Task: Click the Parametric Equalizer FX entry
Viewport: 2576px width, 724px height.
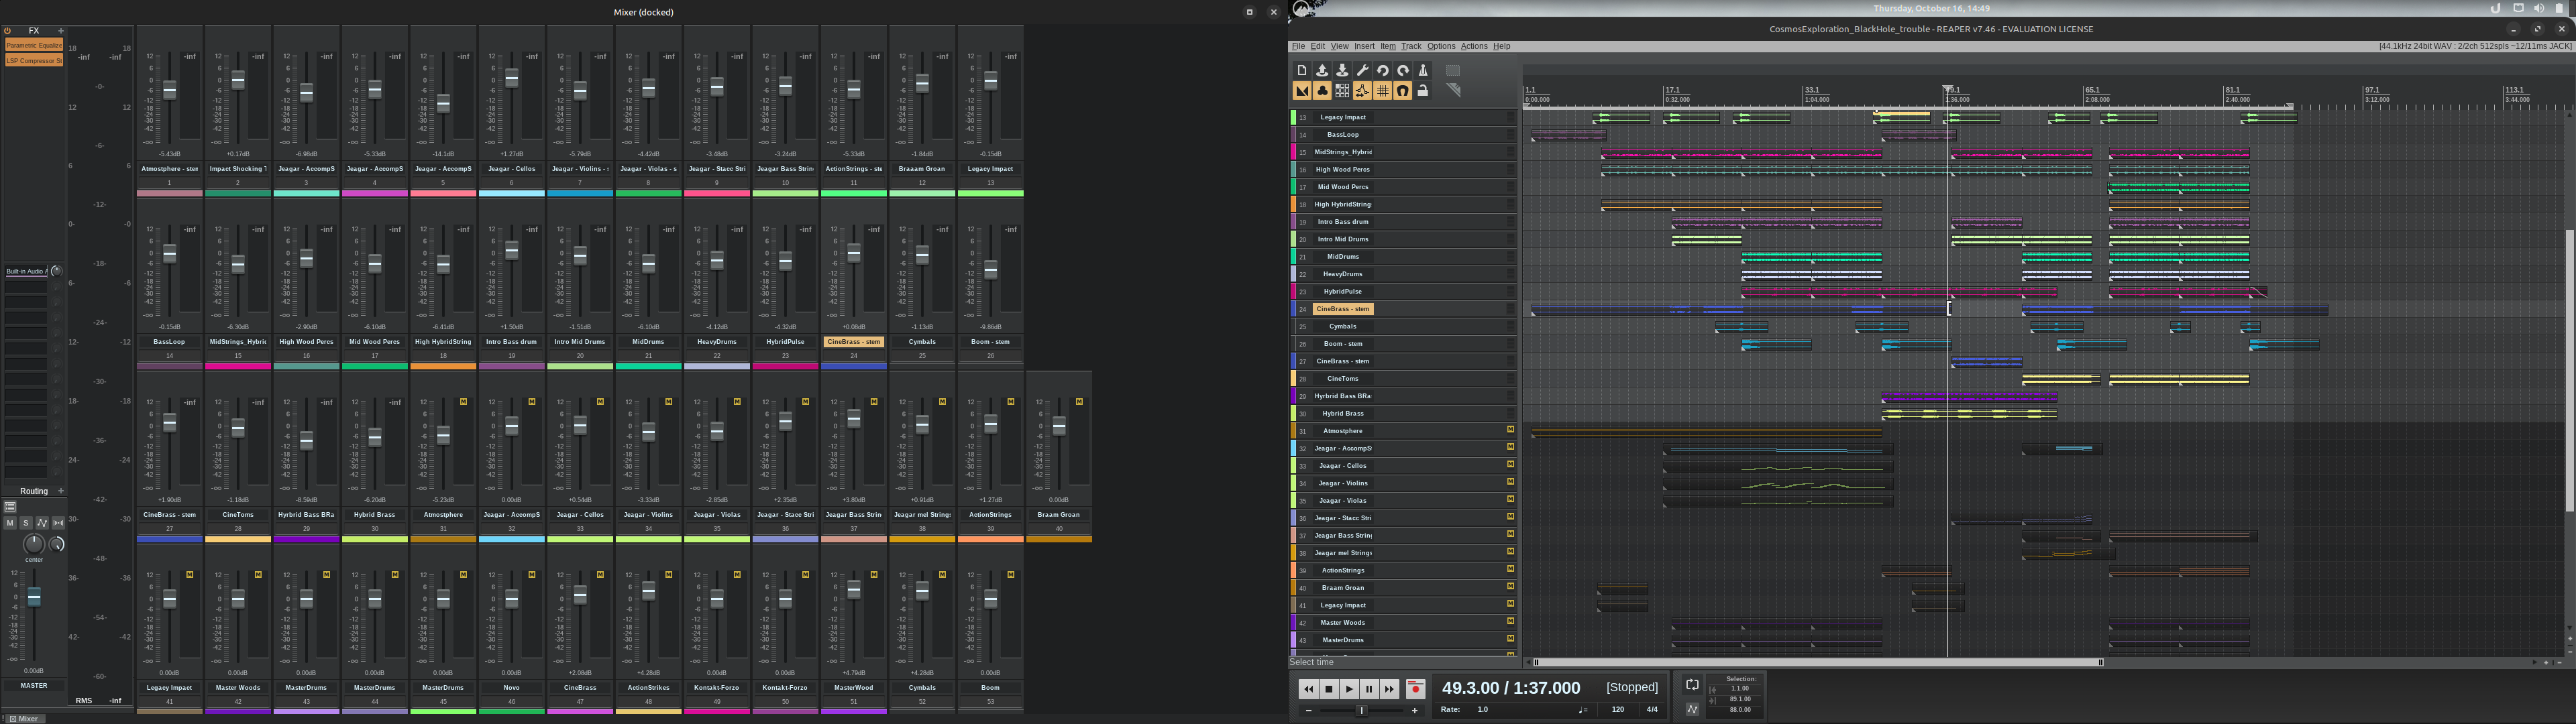Action: pyautogui.click(x=34, y=45)
